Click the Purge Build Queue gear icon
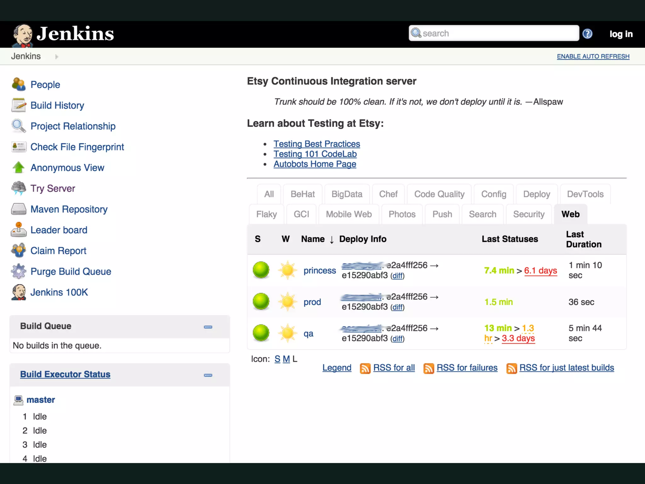645x484 pixels. click(19, 271)
